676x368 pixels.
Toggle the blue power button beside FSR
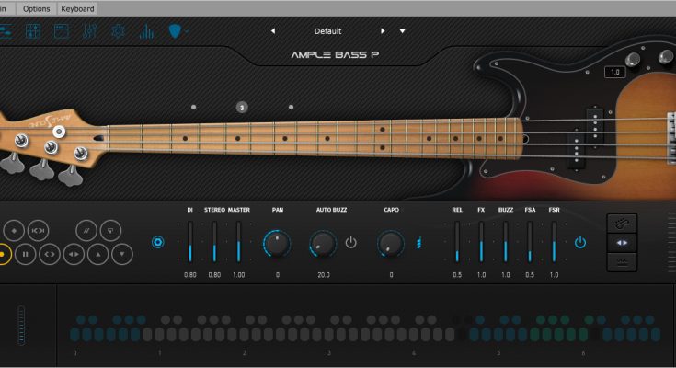(x=579, y=243)
